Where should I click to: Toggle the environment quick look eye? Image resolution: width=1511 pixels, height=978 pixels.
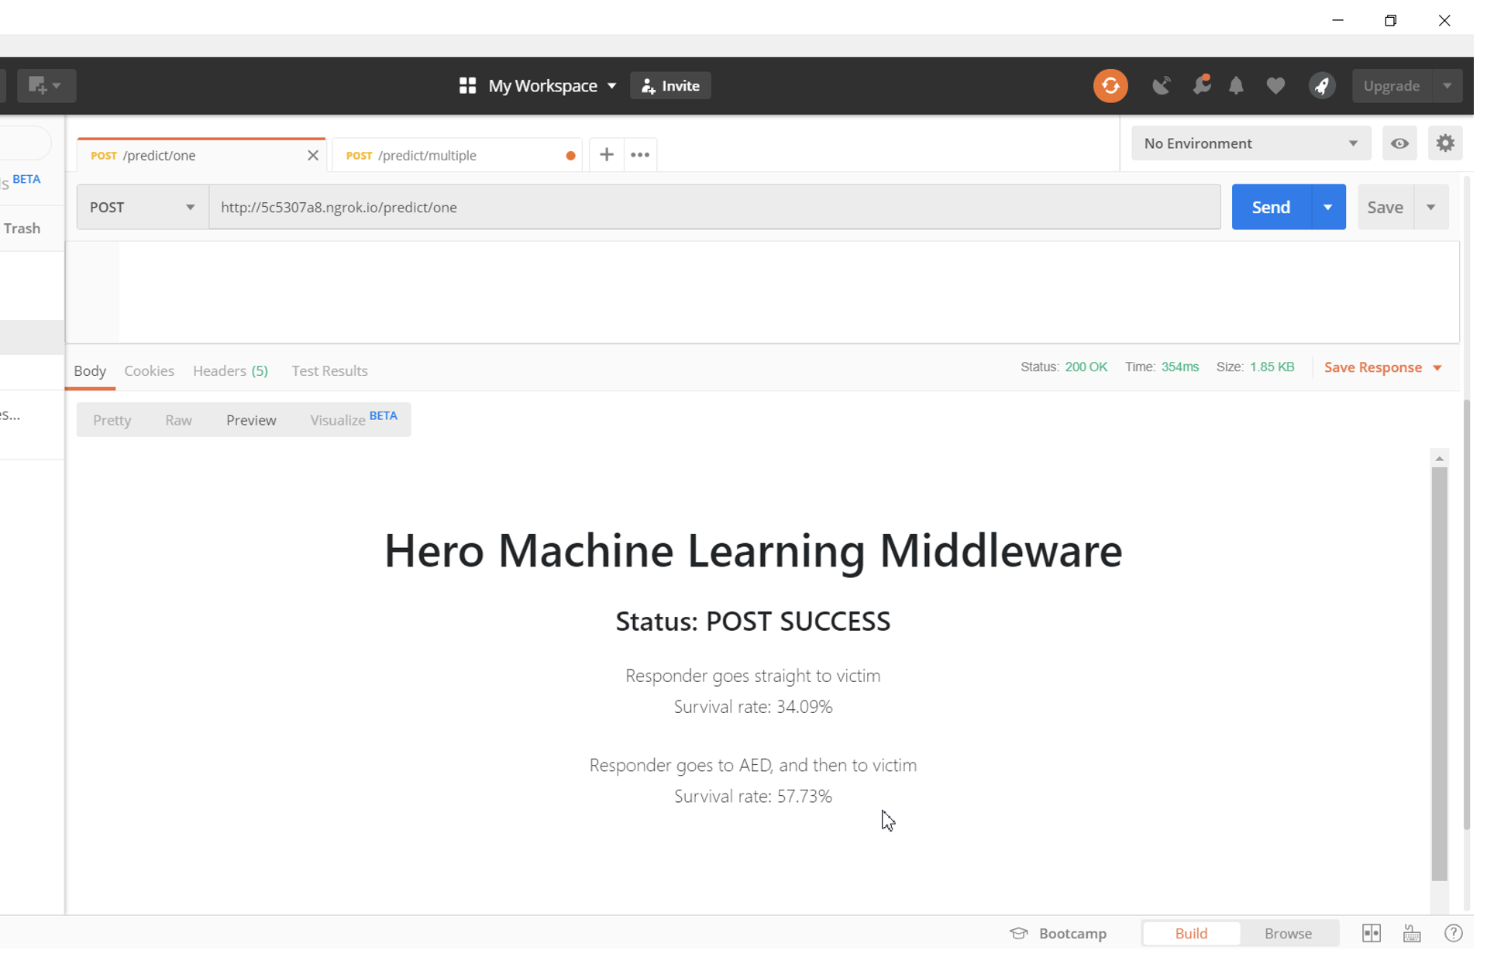(x=1399, y=143)
